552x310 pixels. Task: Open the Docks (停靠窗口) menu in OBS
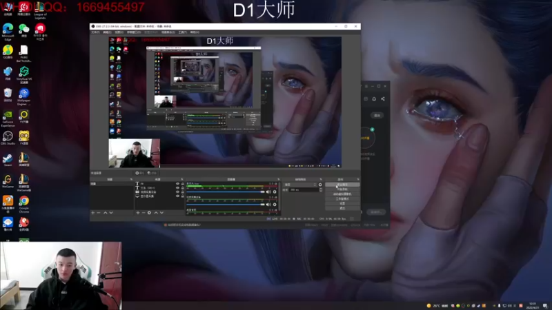(134, 32)
